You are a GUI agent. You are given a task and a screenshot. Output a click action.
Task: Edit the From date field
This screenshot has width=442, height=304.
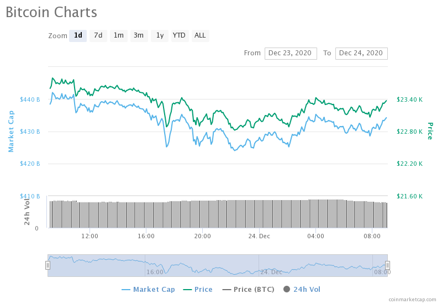click(x=291, y=53)
